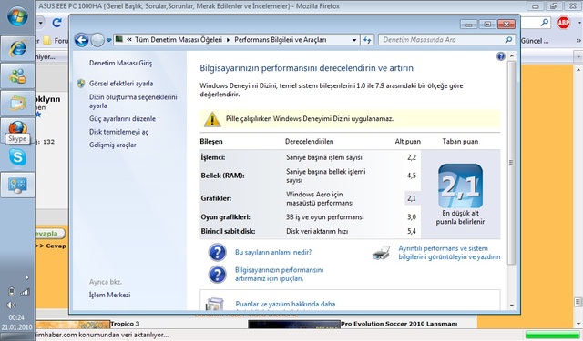Open Pro Evolution Soccer 2010 Lansmanı link

[x=399, y=324]
